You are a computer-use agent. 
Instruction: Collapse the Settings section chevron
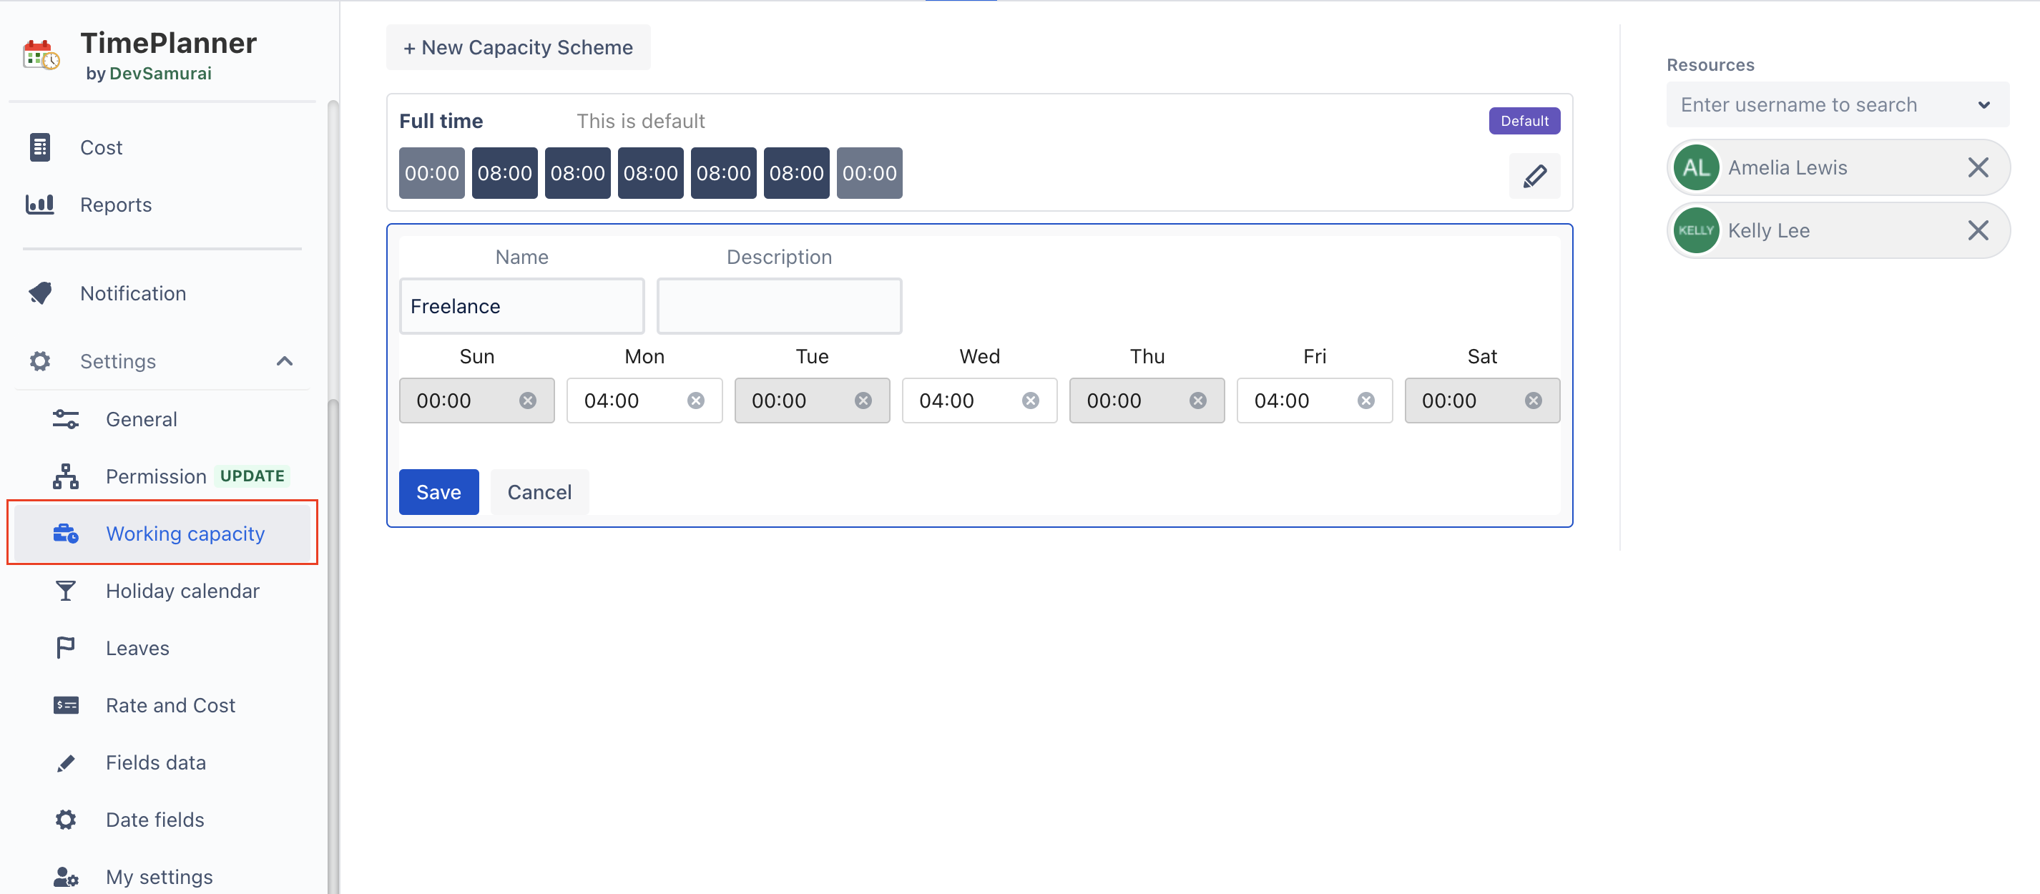284,361
